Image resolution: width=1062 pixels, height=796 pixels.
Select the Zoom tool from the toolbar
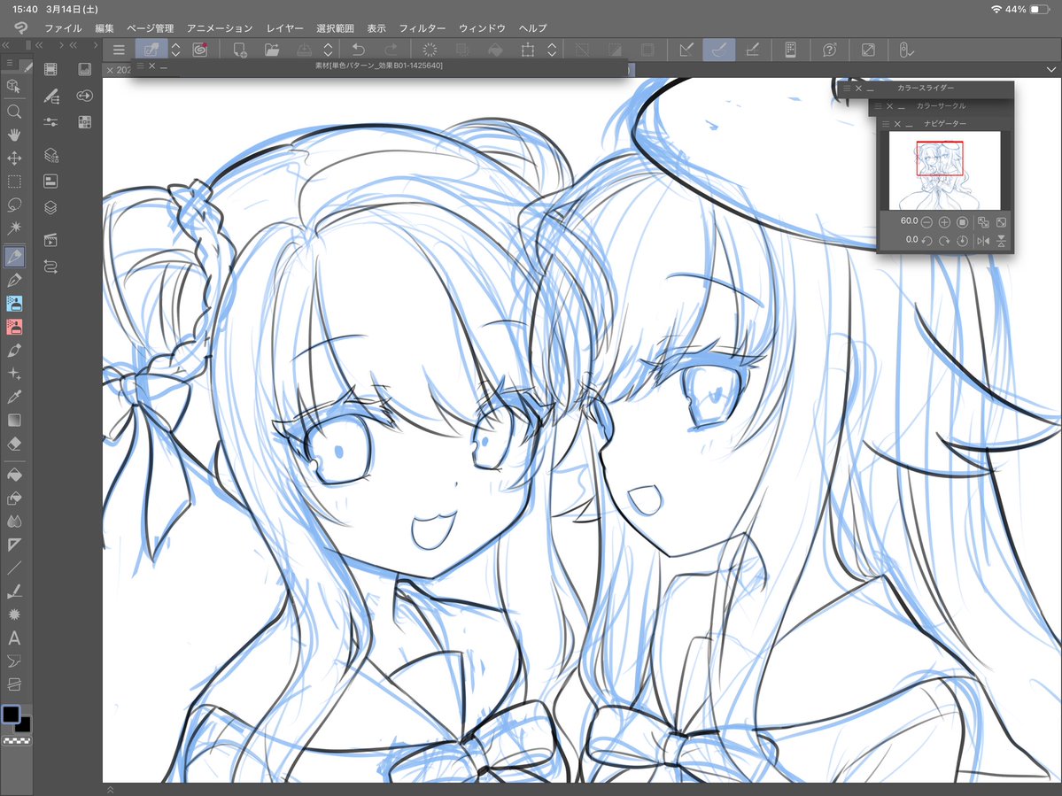click(14, 112)
